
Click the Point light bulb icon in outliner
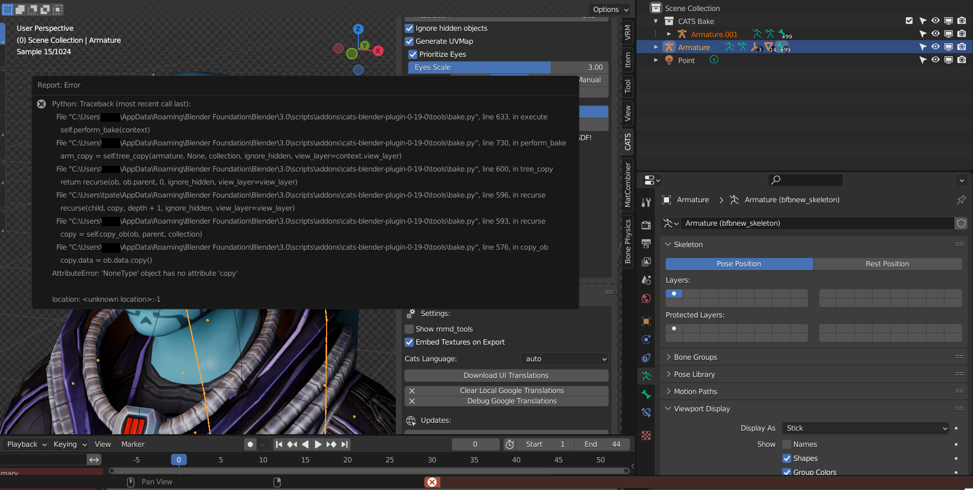[669, 60]
